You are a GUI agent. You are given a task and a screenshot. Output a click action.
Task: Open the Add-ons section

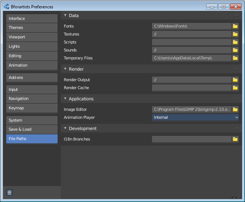coord(32,77)
